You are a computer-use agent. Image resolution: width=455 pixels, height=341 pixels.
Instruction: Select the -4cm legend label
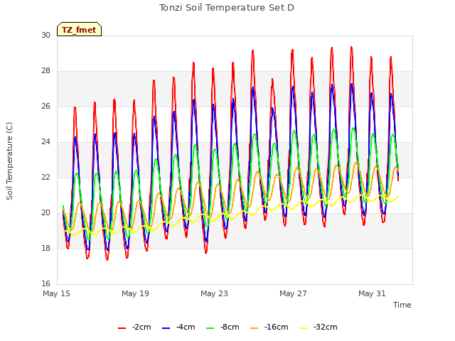click(186, 327)
